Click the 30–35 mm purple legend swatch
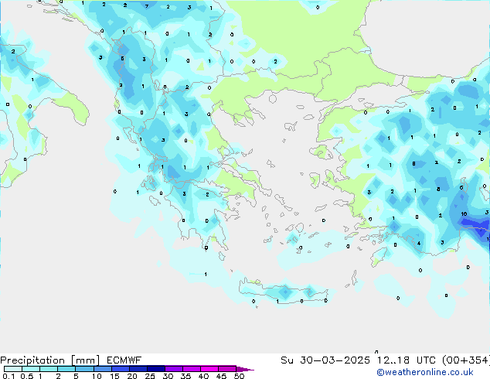 (173, 369)
